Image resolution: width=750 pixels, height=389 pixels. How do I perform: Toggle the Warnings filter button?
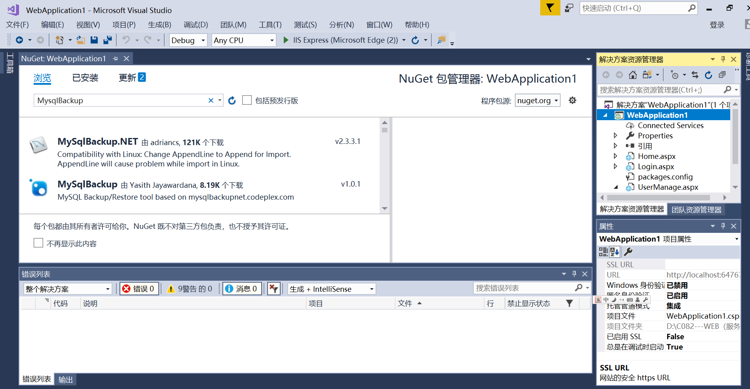[x=190, y=289]
